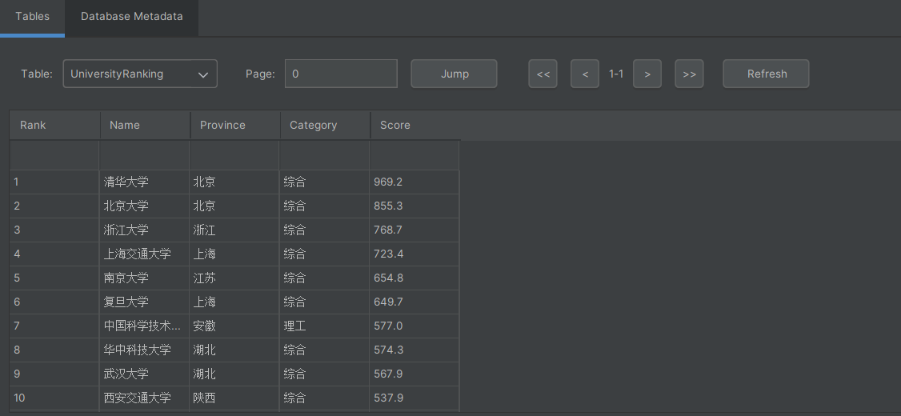Sort by the Rank column header
Screen dimensions: 901x416
pos(55,126)
